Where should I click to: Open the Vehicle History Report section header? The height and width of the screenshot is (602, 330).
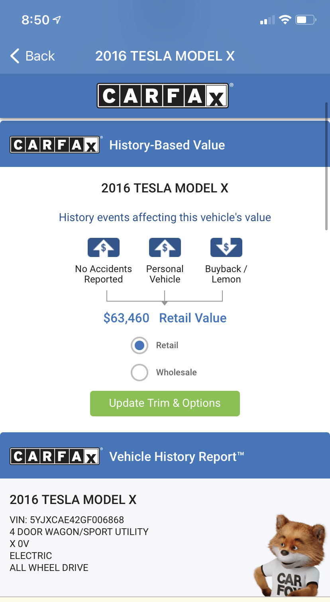[176, 457]
